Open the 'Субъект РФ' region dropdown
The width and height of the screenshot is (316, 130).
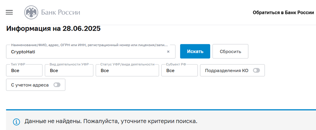click(x=179, y=70)
